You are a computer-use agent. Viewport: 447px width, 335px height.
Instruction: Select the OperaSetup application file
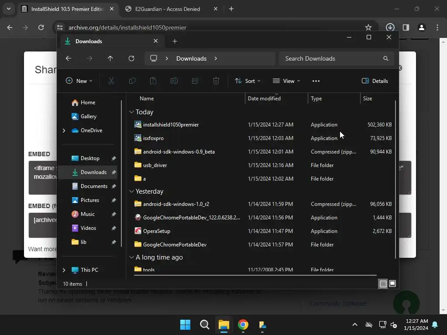click(262, 231)
